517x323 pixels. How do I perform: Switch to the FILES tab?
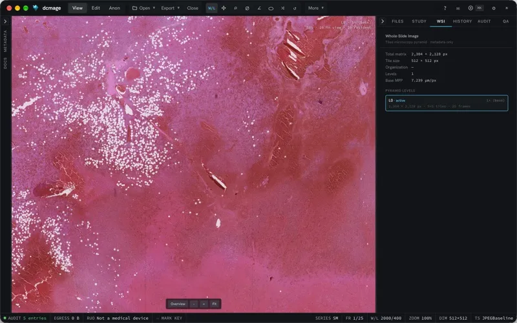(397, 21)
